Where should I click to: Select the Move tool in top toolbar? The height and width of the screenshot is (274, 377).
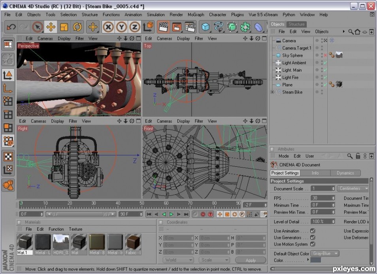point(51,27)
